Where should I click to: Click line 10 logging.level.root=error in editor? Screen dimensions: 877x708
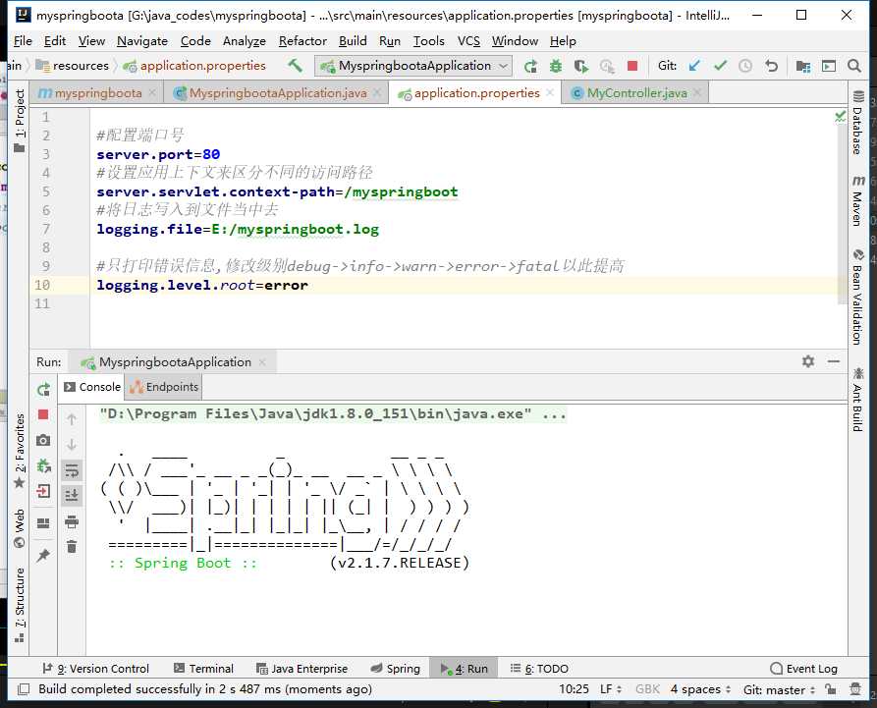[202, 285]
